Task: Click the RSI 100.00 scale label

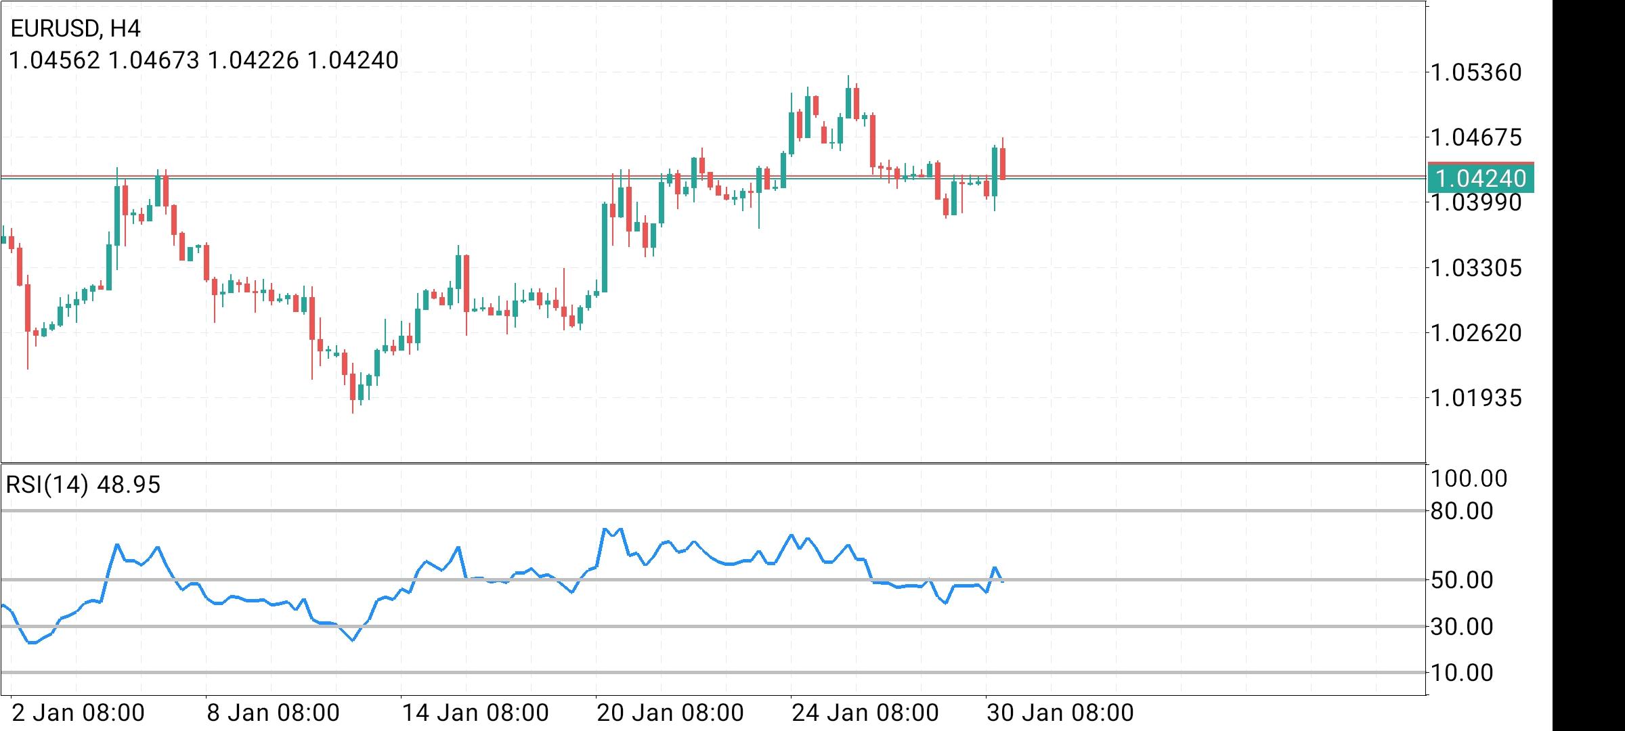Action: (x=1469, y=479)
